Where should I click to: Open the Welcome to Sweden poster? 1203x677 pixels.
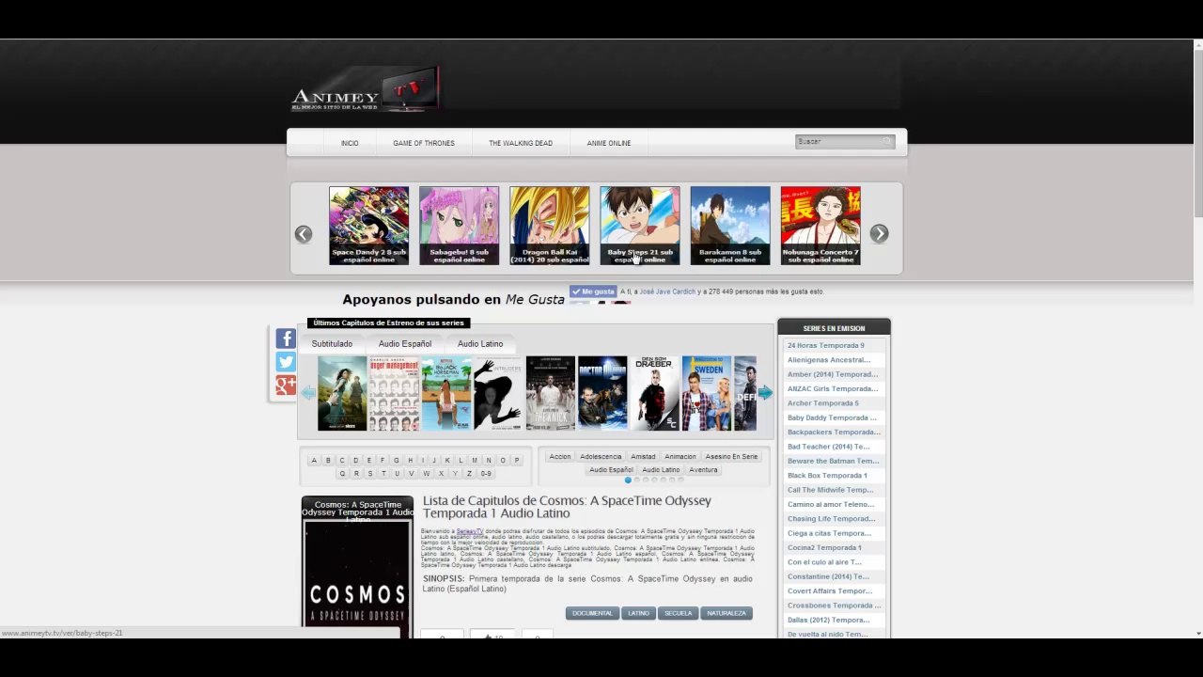(707, 393)
